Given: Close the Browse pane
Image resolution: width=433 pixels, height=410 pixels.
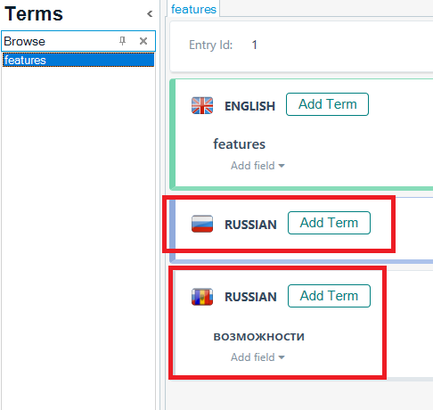Looking at the screenshot, I should coord(143,41).
